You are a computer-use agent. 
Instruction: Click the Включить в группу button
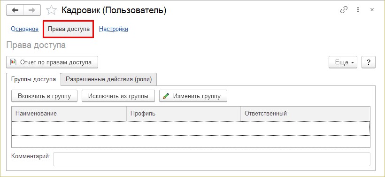[x=45, y=96]
